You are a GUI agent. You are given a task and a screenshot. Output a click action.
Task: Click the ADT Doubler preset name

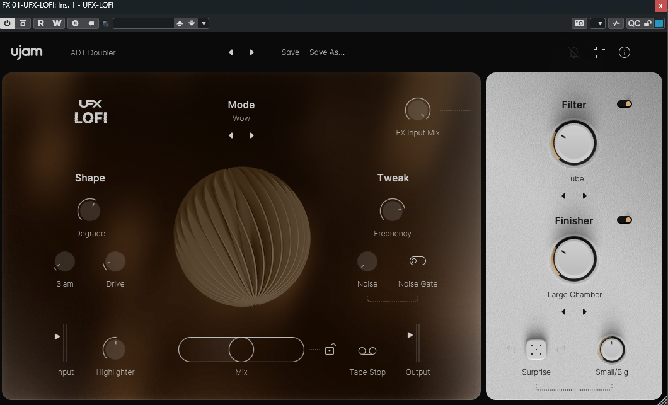(93, 53)
